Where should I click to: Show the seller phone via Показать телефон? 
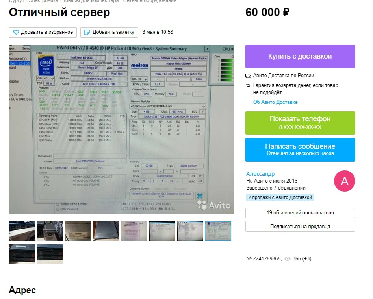[300, 123]
